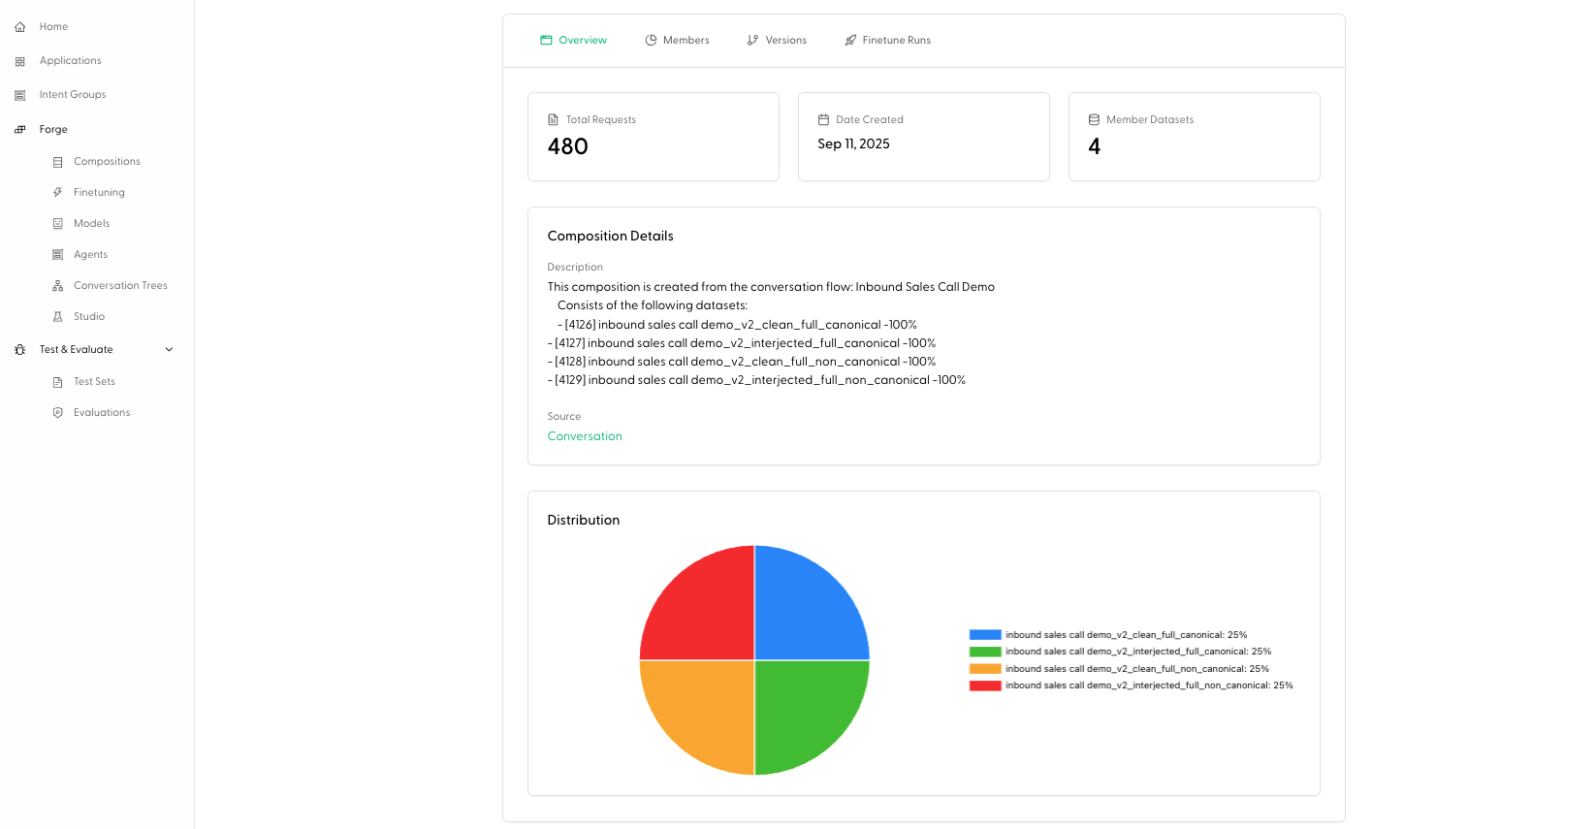Open Compositions in the sidebar
1595x829 pixels.
click(107, 162)
